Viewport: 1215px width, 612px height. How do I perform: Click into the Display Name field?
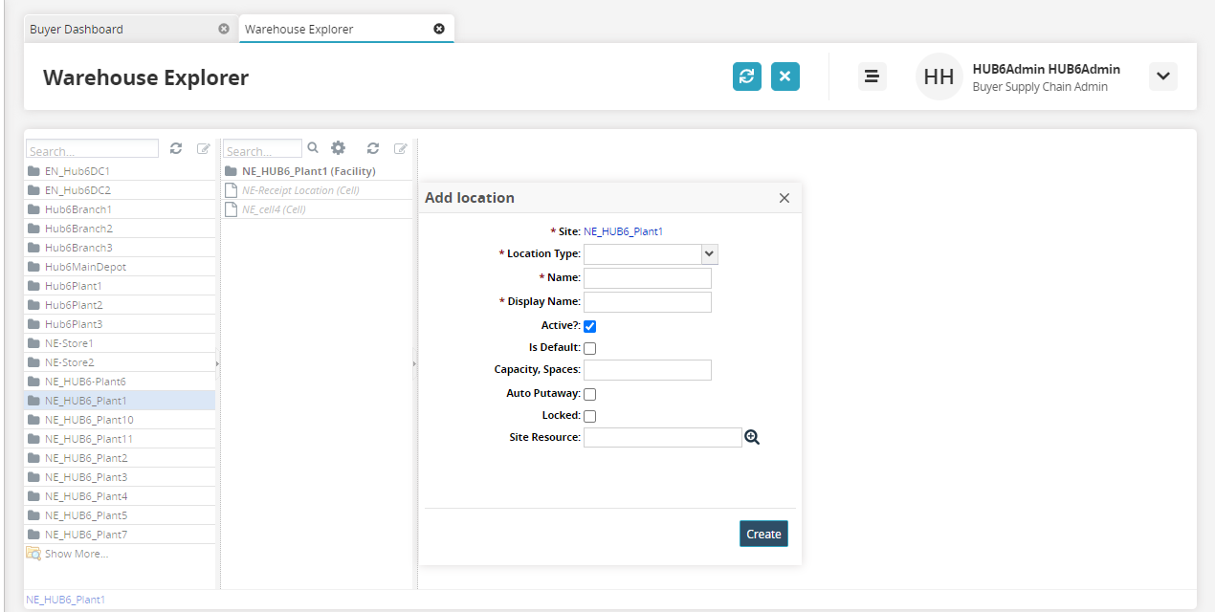pyautogui.click(x=648, y=302)
